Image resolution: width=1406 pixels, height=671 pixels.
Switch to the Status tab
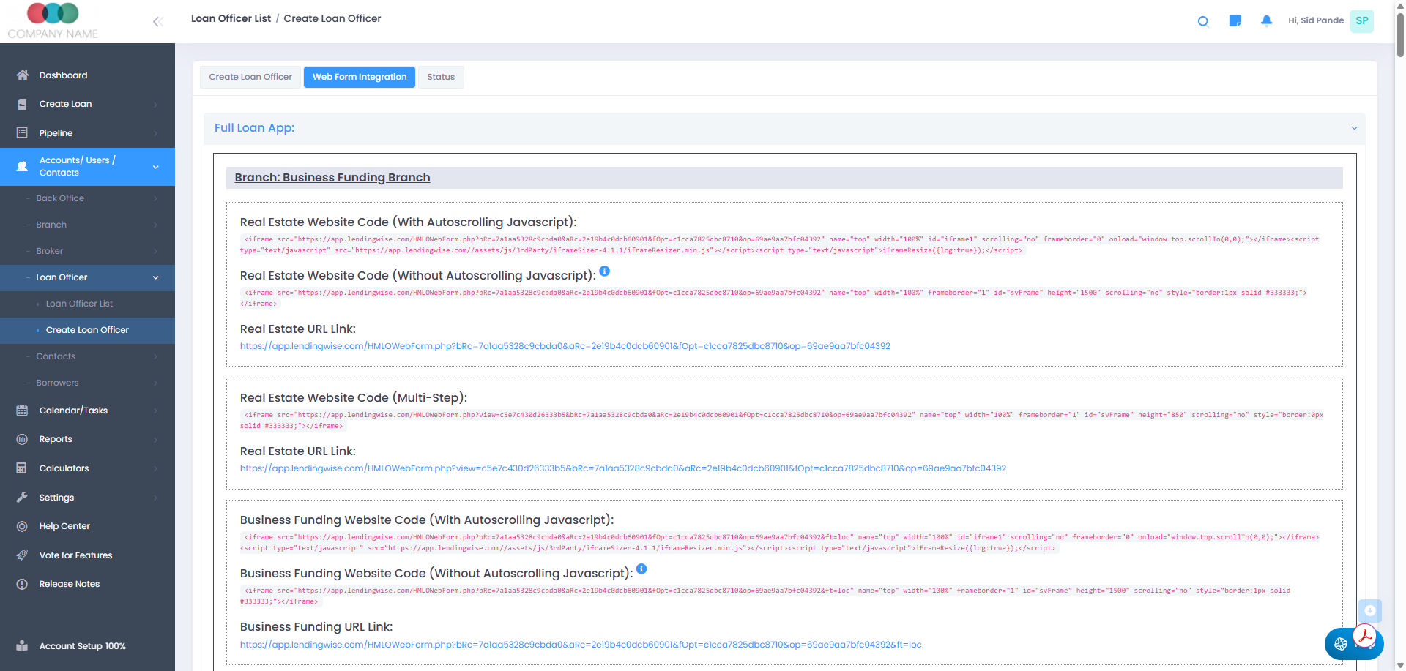tap(441, 77)
